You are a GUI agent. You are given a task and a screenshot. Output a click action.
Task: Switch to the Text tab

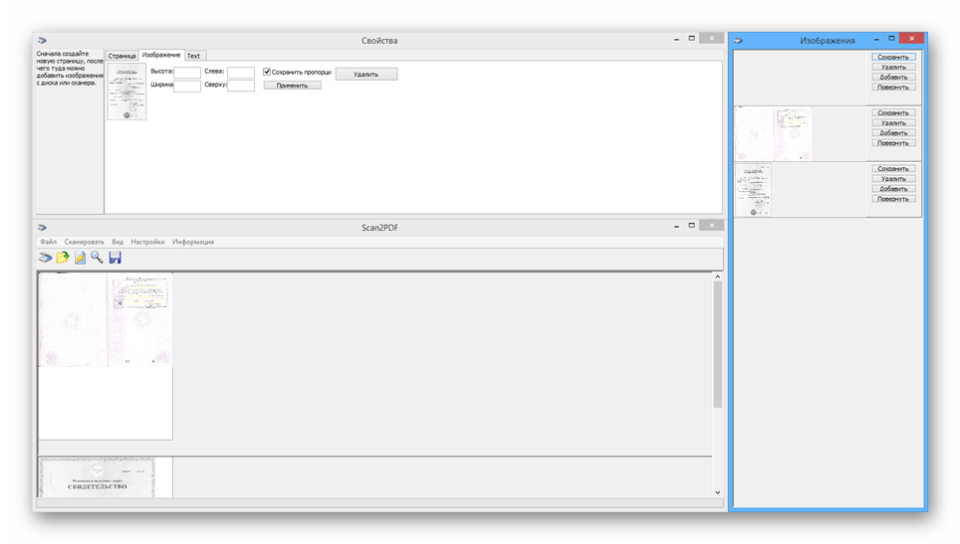(x=193, y=56)
